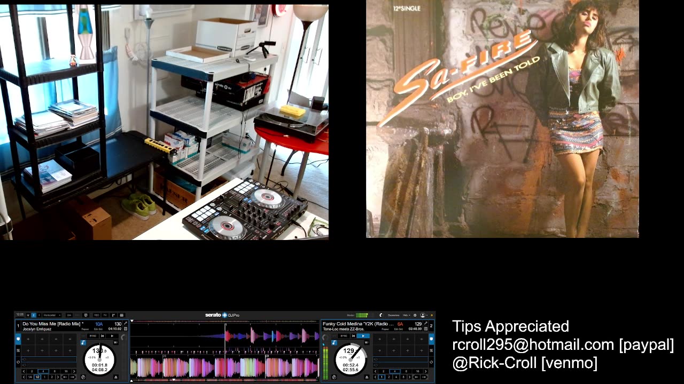Open the deck 2 hot cue tab
Image resolution: width=684 pixels, height=384 pixels.
(431, 339)
